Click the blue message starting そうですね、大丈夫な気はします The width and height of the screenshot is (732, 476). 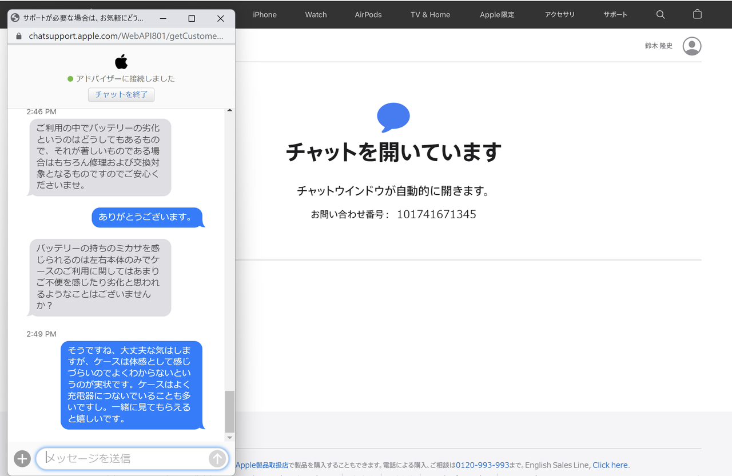(x=132, y=385)
